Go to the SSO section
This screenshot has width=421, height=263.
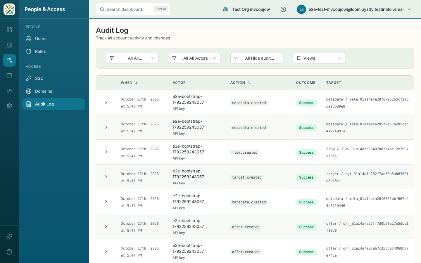[54, 78]
